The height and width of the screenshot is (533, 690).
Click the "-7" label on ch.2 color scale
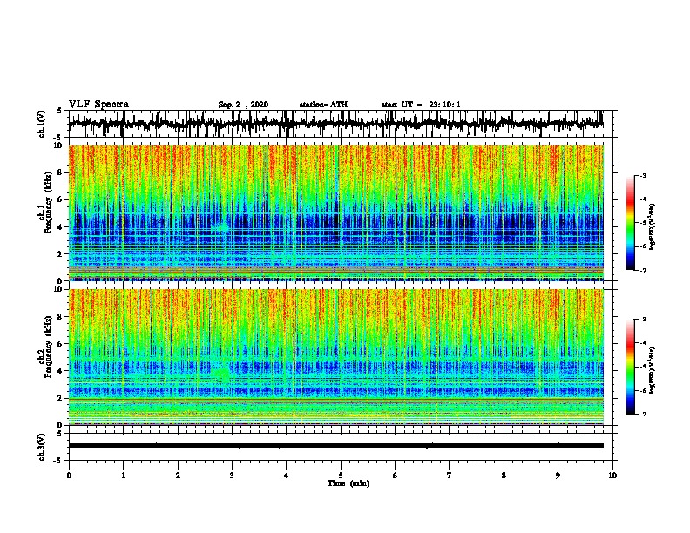(x=643, y=414)
